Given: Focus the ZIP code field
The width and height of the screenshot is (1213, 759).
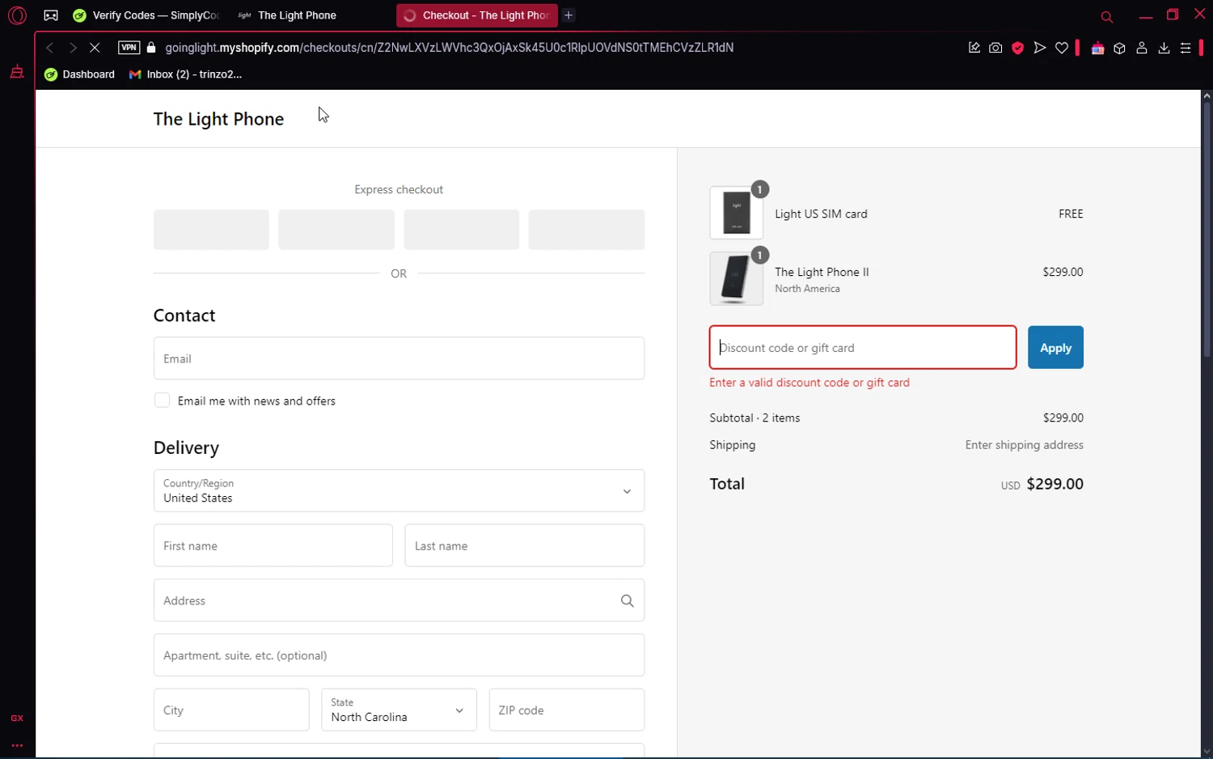Looking at the screenshot, I should 567,710.
